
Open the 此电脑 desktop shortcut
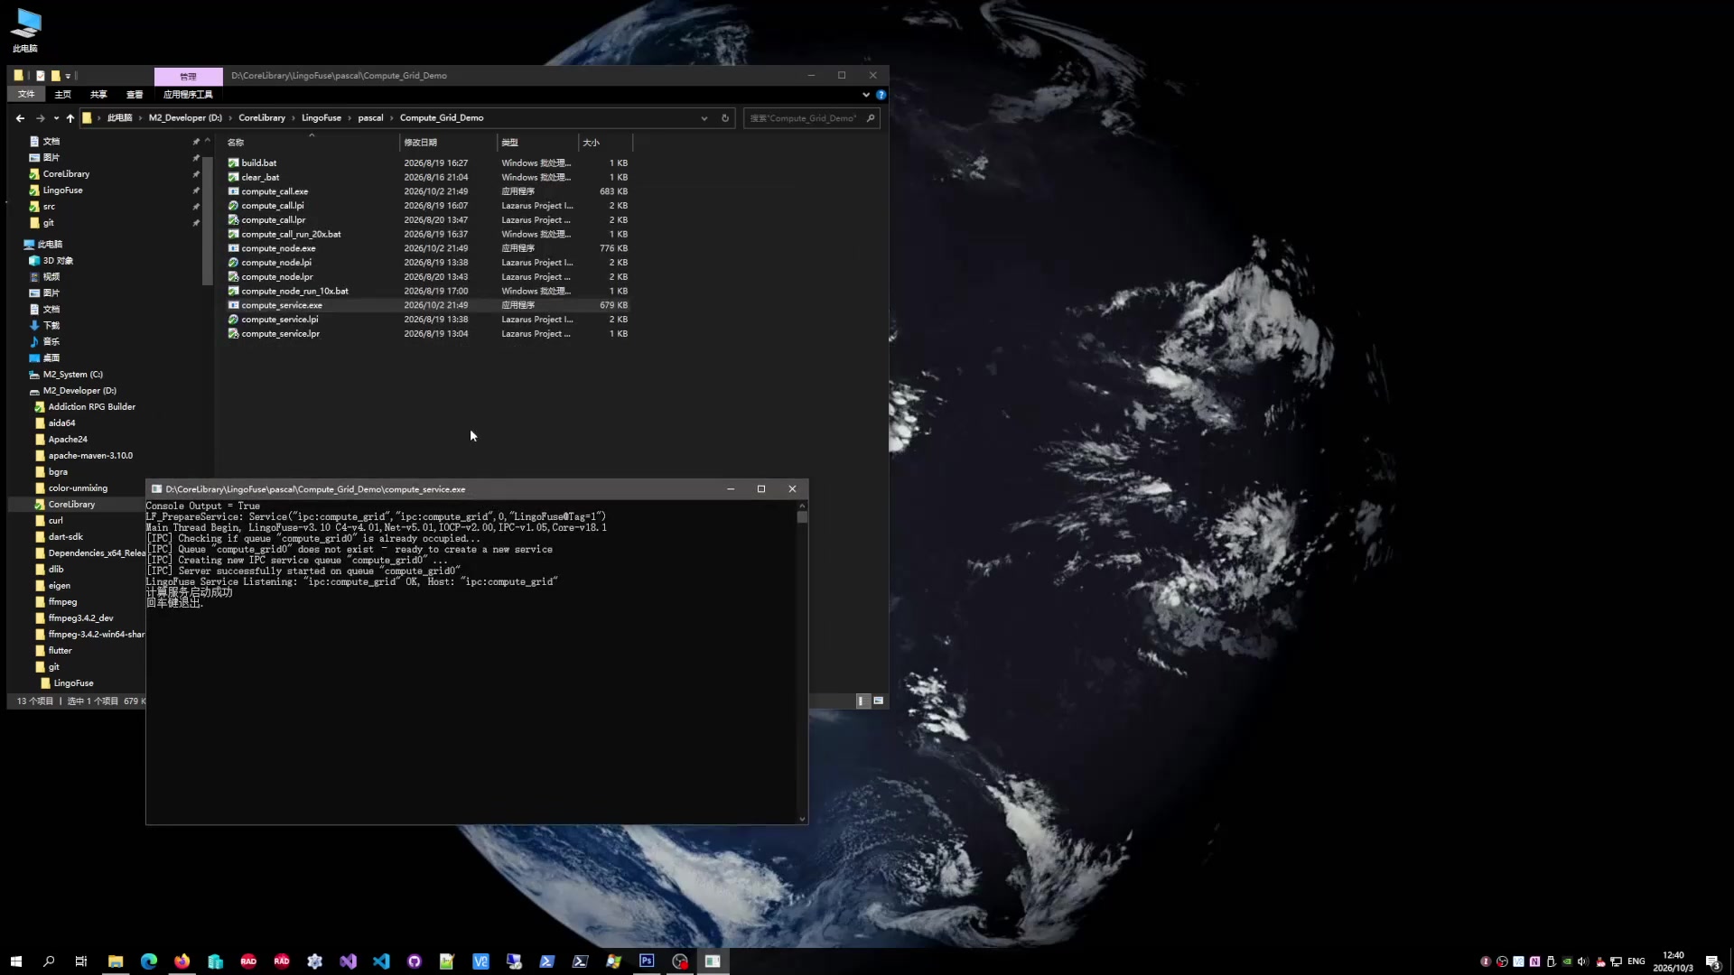pos(25,30)
